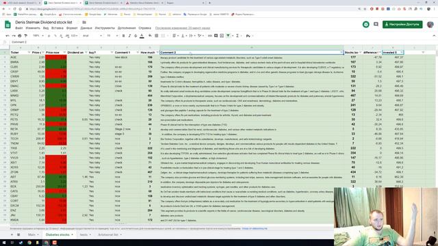Open the filter dropdown on Comment 2 column
438x246 pixels.
click(x=341, y=53)
